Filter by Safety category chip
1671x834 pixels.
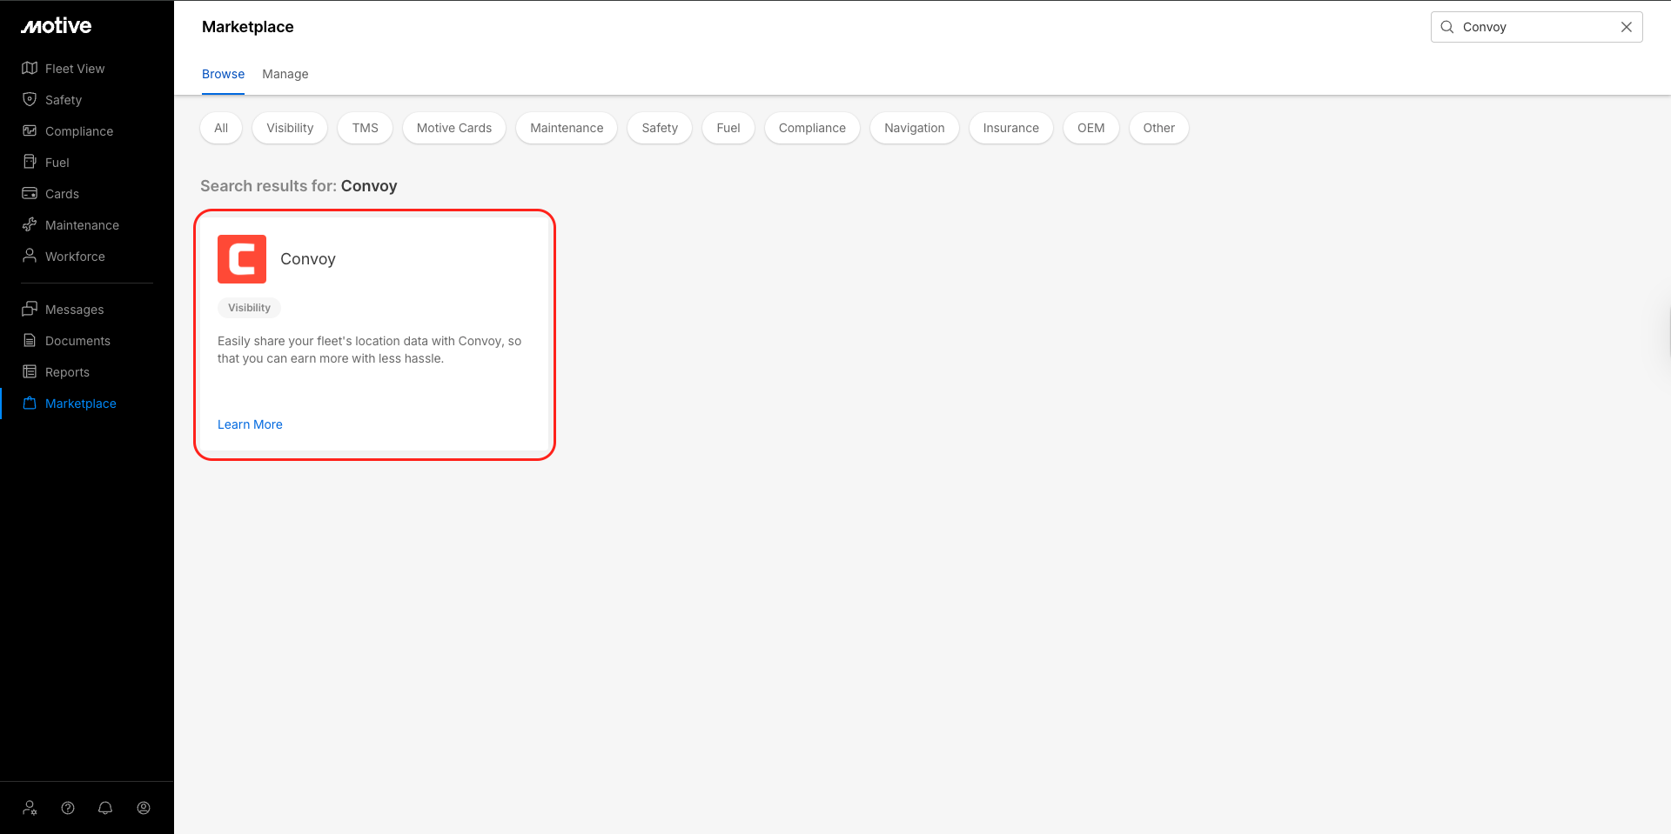coord(660,128)
